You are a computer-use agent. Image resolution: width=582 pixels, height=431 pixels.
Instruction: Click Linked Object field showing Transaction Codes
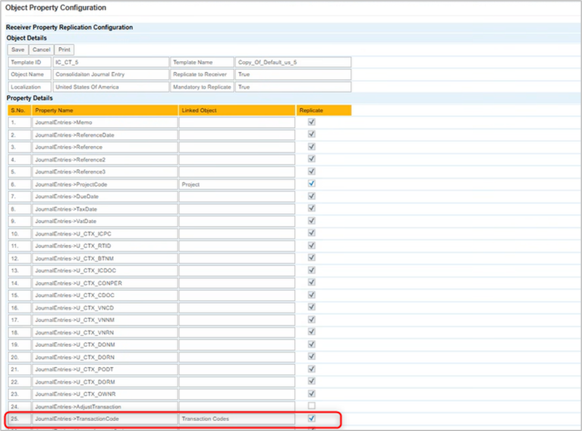click(x=237, y=419)
